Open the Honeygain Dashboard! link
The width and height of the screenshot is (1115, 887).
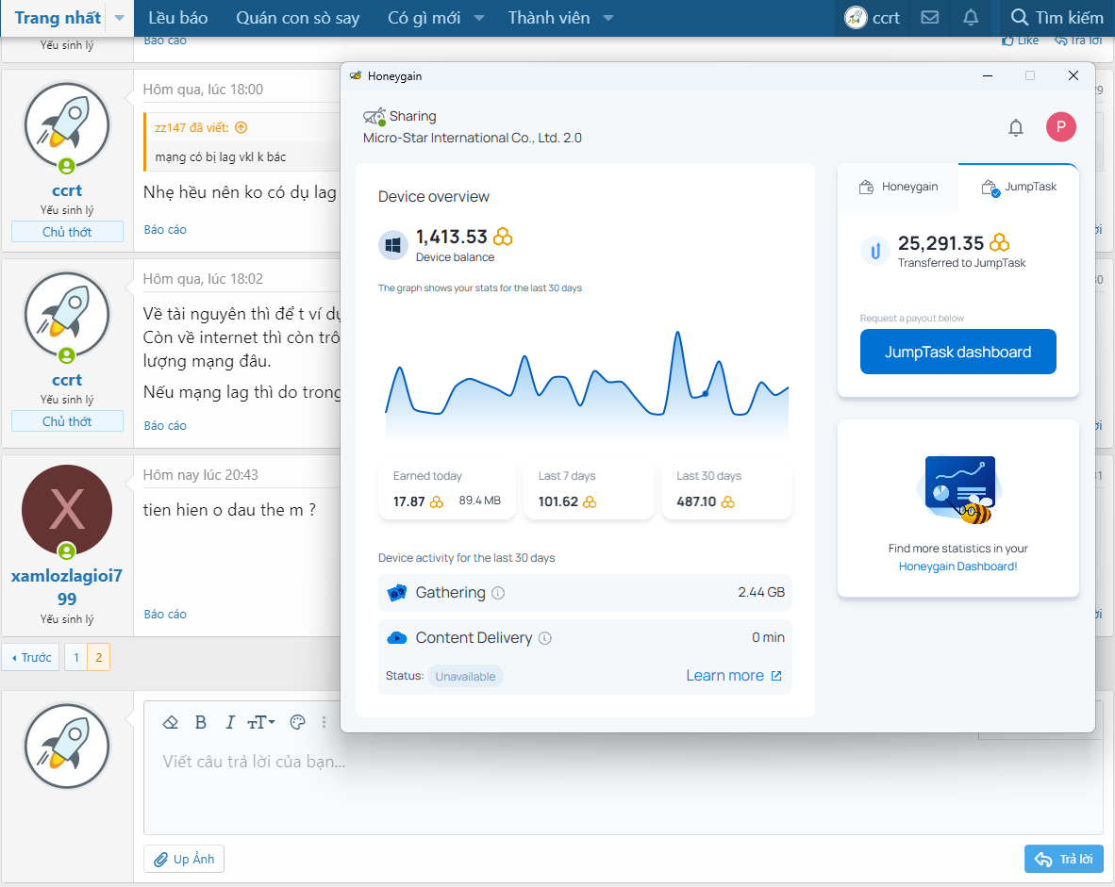coord(957,567)
